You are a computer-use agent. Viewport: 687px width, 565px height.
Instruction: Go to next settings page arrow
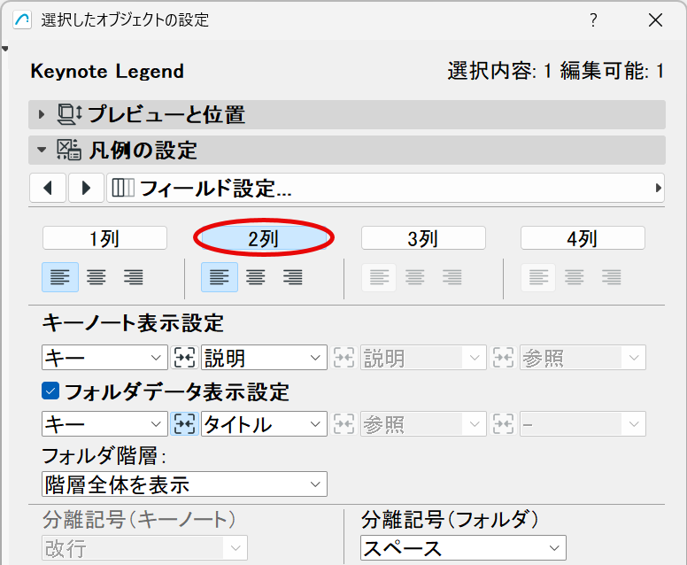click(x=86, y=188)
